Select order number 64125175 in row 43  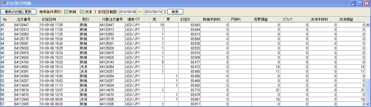click(x=22, y=39)
